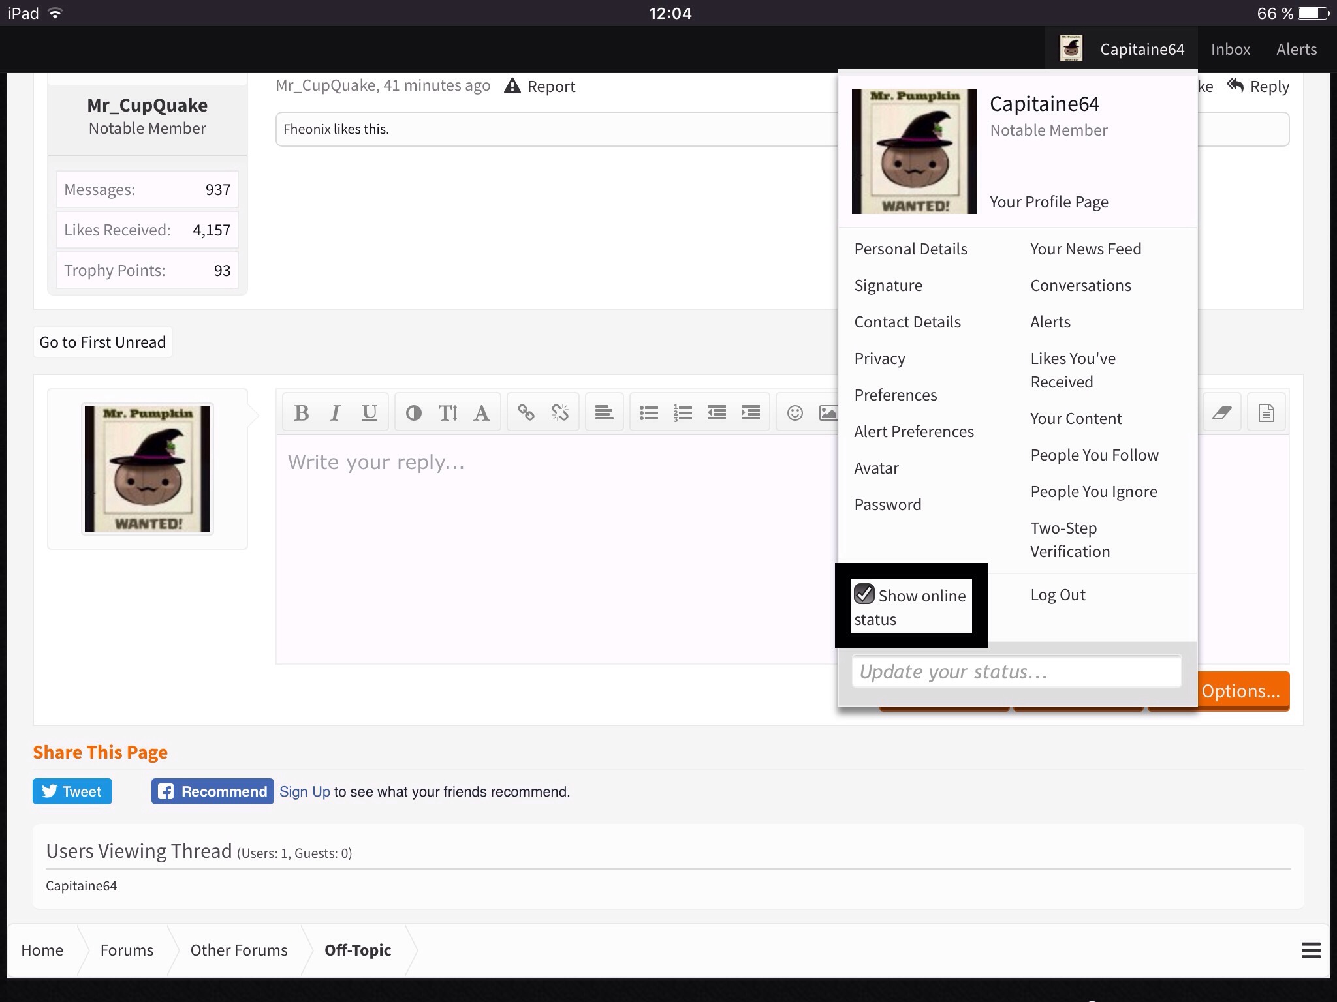This screenshot has width=1337, height=1002.
Task: Click Log Out link
Action: point(1058,595)
